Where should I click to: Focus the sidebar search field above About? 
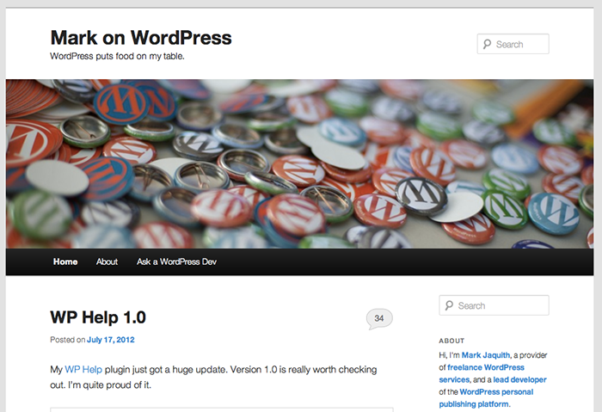501,305
